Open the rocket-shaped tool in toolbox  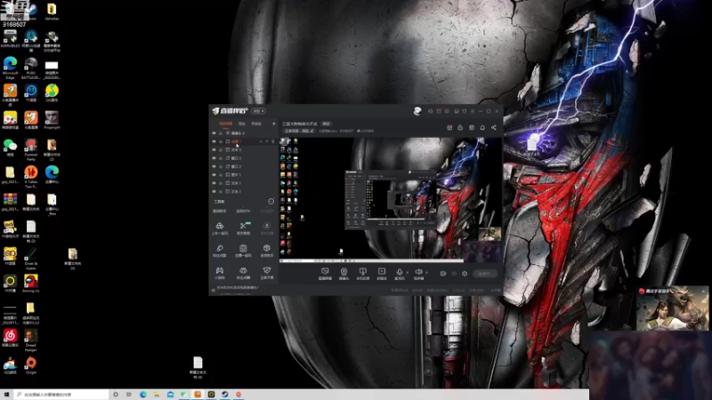(220, 251)
